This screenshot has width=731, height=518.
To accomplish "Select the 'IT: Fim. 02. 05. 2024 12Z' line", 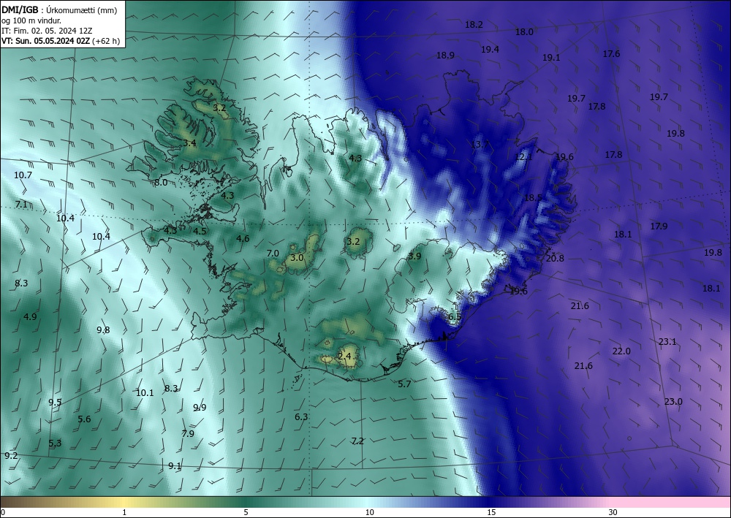I will (47, 31).
